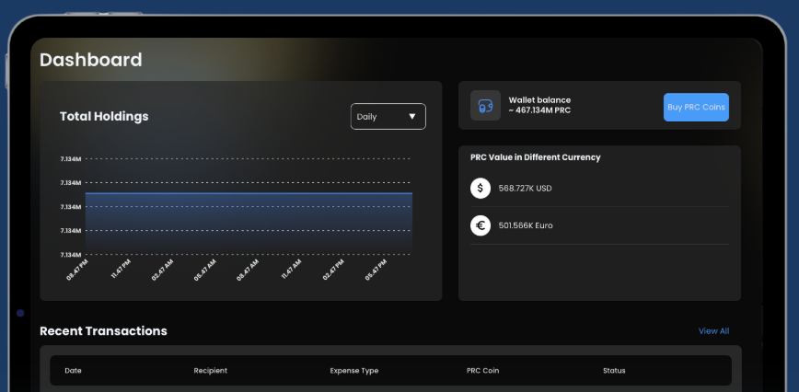Image resolution: width=799 pixels, height=392 pixels.
Task: Click the 02.47 PM axis label
Action: (x=333, y=270)
